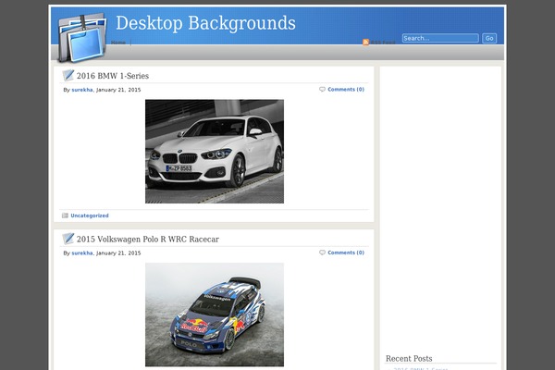Open author surekha on BMW post
555x370 pixels.
pos(82,90)
